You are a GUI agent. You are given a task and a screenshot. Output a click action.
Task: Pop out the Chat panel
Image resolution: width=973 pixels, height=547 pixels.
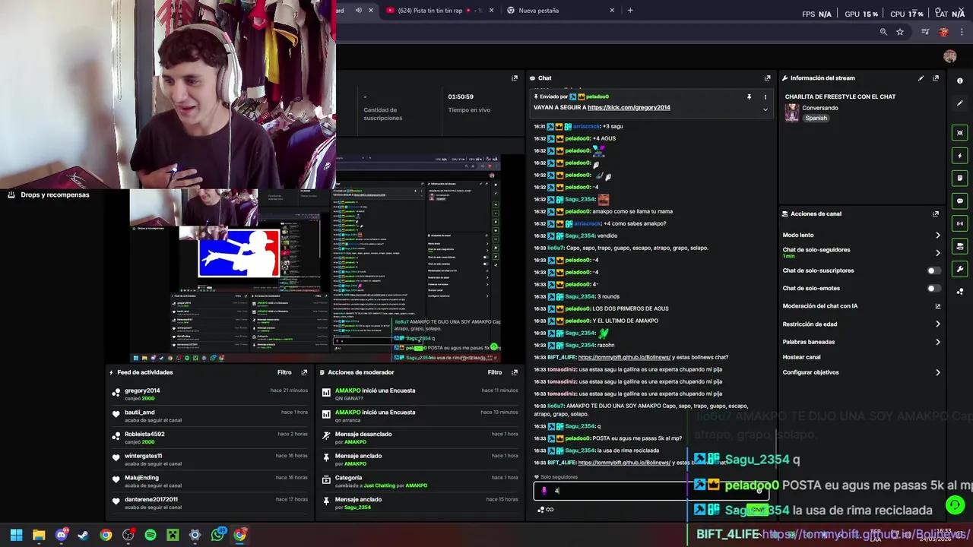767,78
